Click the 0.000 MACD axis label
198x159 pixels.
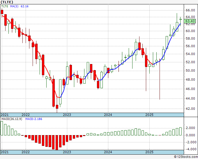point(190,135)
